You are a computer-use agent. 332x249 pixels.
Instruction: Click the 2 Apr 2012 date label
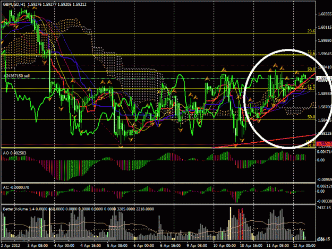[11, 245]
